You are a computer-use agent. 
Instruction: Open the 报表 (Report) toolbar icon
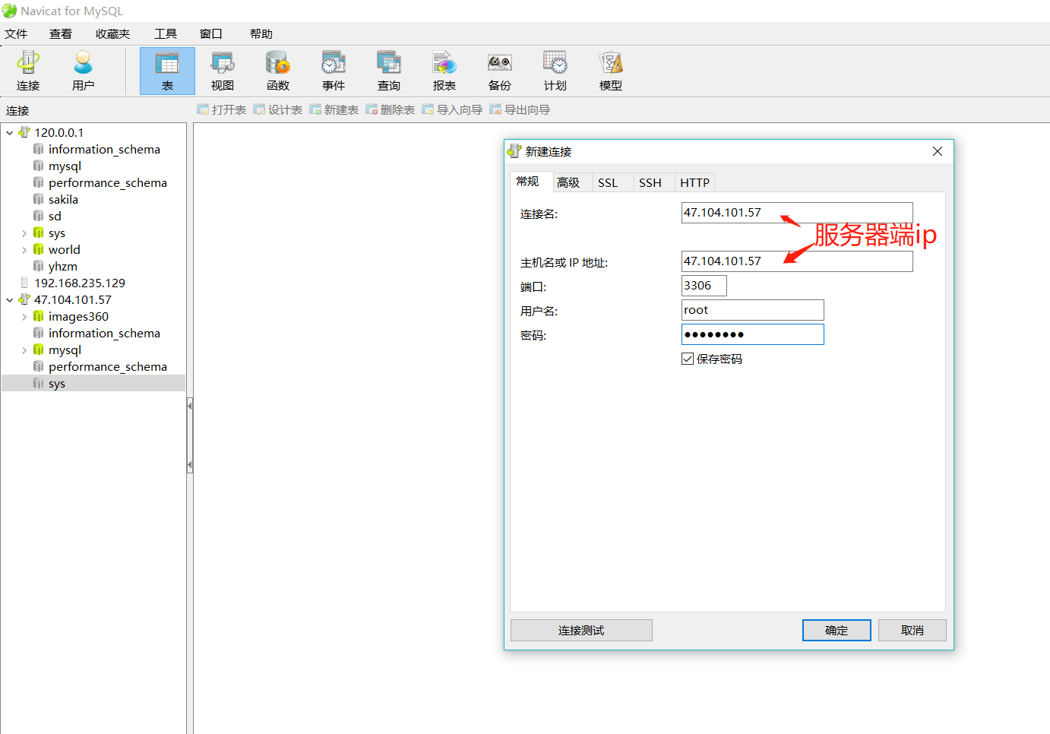pos(444,71)
